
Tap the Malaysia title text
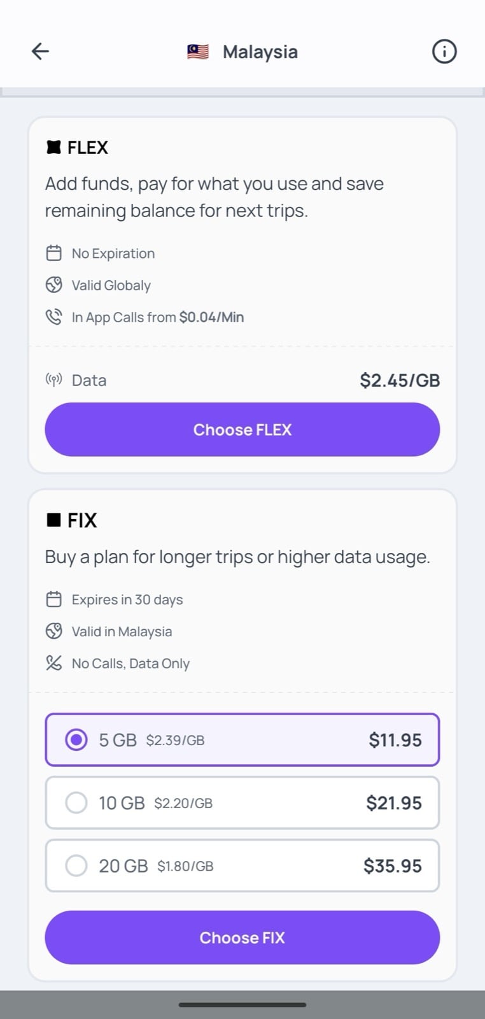click(260, 52)
